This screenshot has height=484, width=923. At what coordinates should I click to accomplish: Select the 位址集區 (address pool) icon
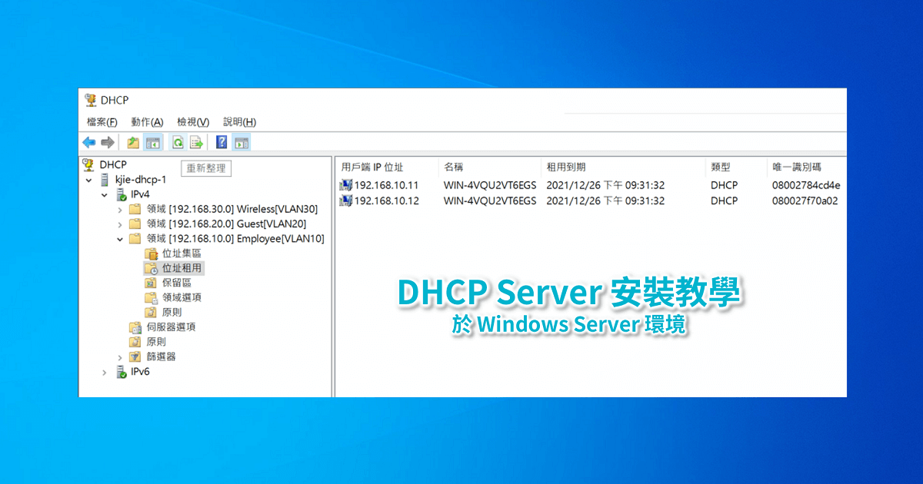(149, 254)
